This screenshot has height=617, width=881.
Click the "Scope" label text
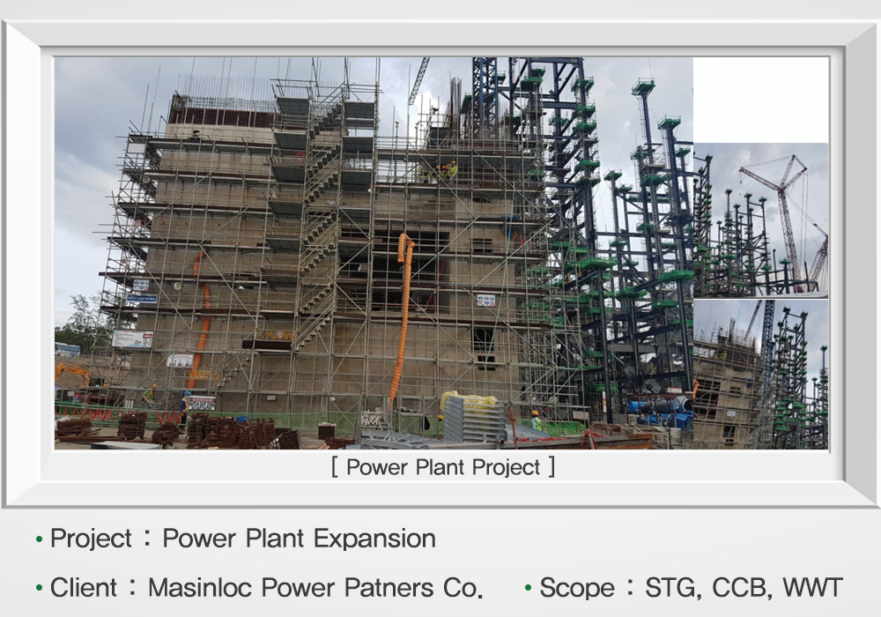577,587
